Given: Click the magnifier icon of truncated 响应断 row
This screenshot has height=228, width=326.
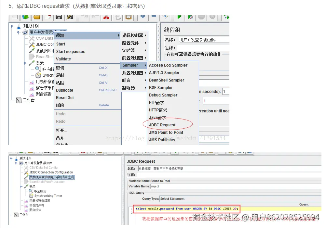Looking at the screenshot, I should point(38,69).
